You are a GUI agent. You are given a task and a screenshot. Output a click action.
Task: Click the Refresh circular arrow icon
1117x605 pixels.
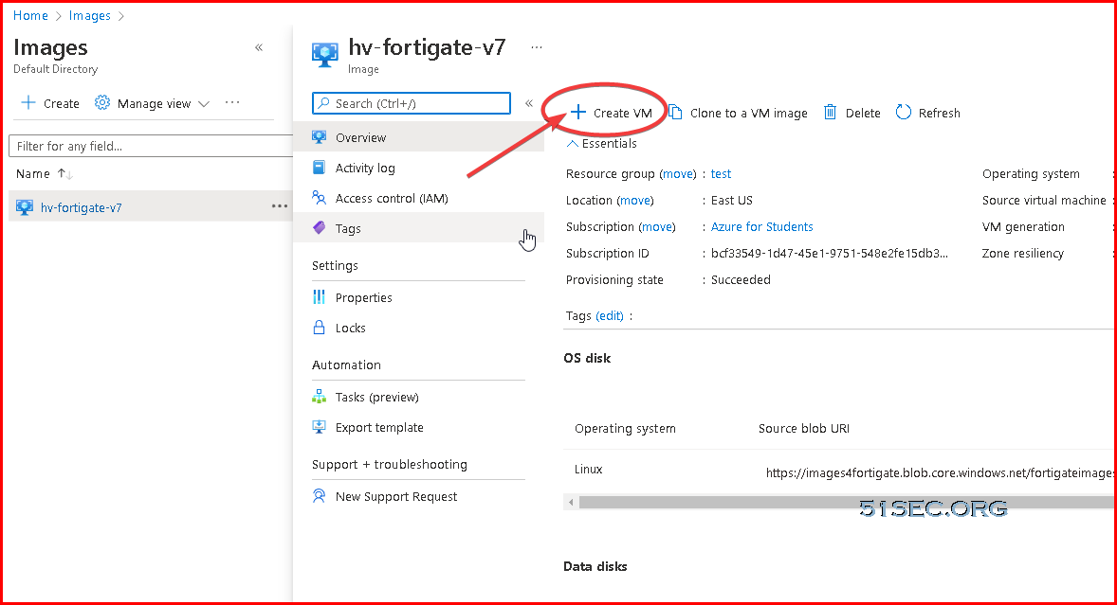(904, 113)
